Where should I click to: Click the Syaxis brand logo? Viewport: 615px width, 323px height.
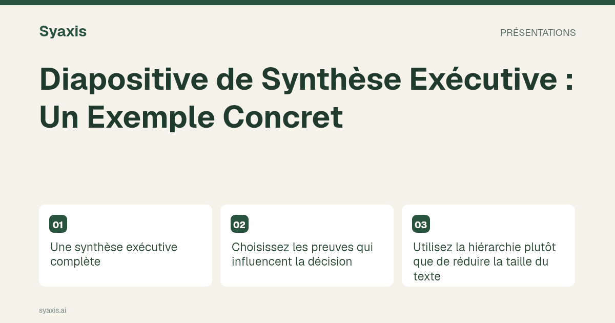point(63,32)
